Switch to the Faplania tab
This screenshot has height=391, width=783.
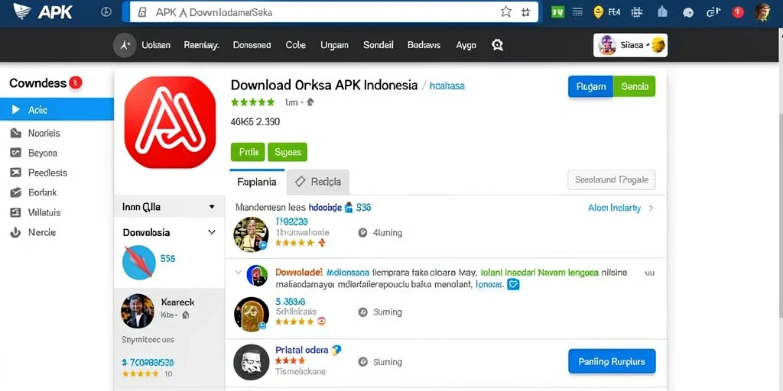coord(257,182)
